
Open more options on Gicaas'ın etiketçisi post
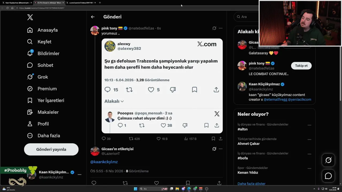pos(220,149)
